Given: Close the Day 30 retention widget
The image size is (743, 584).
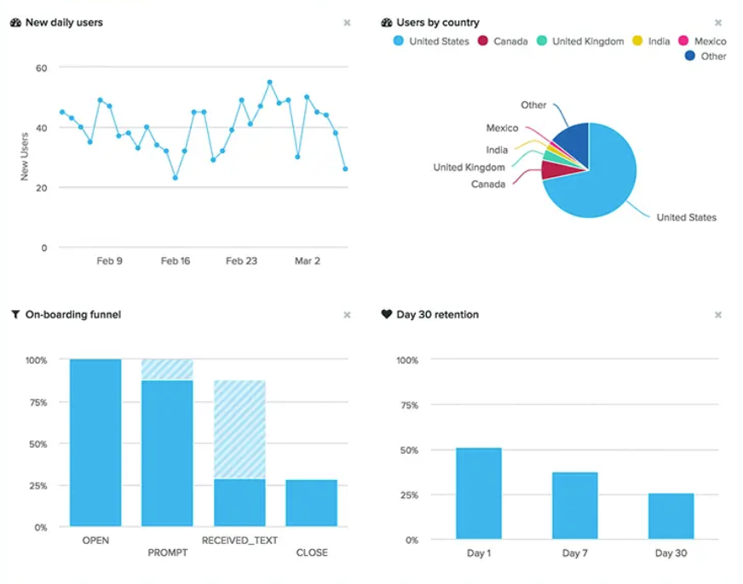Looking at the screenshot, I should click(718, 315).
